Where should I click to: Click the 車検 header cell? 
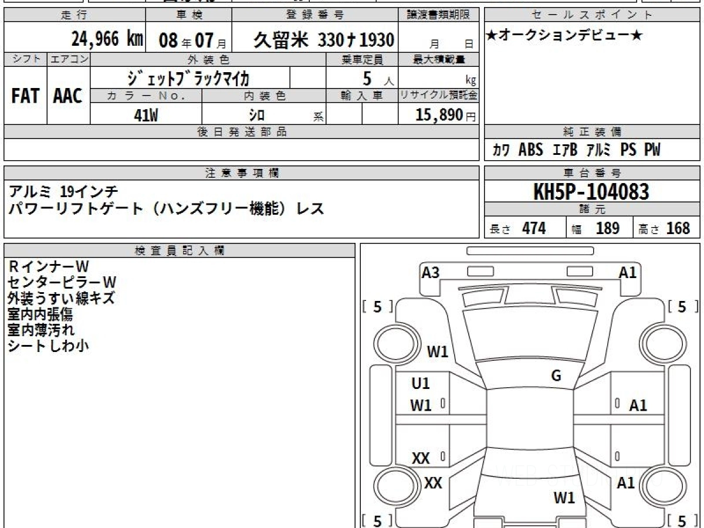tap(188, 15)
